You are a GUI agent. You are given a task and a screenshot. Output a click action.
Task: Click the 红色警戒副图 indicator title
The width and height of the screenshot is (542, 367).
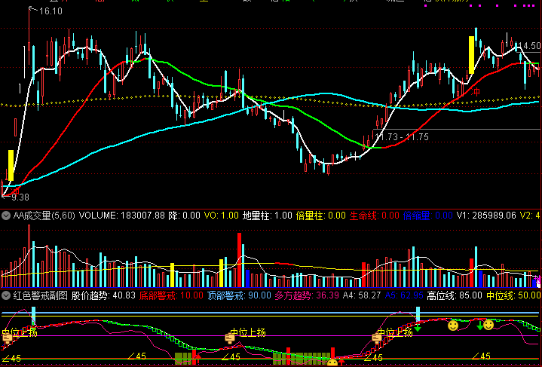(x=40, y=295)
